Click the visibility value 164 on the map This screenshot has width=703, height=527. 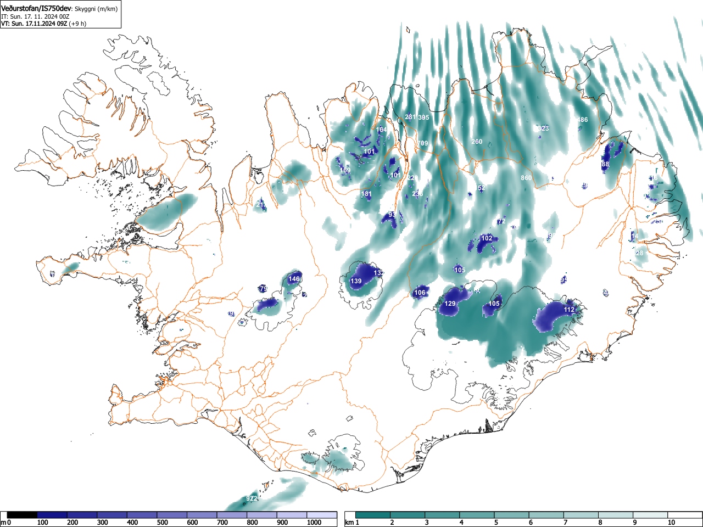(x=381, y=130)
